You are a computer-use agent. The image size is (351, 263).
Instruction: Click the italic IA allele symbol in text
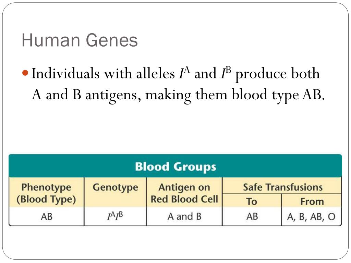184,73
